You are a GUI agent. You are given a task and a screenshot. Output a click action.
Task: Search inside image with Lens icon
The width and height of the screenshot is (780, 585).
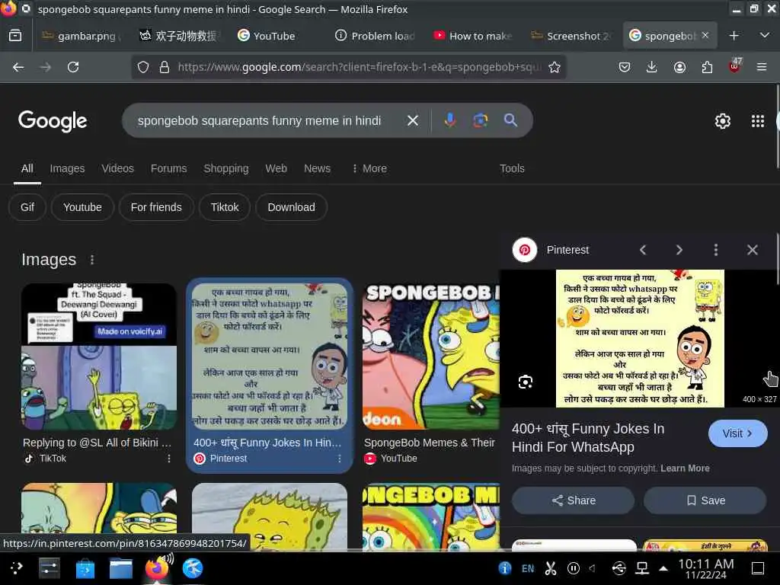pyautogui.click(x=526, y=382)
